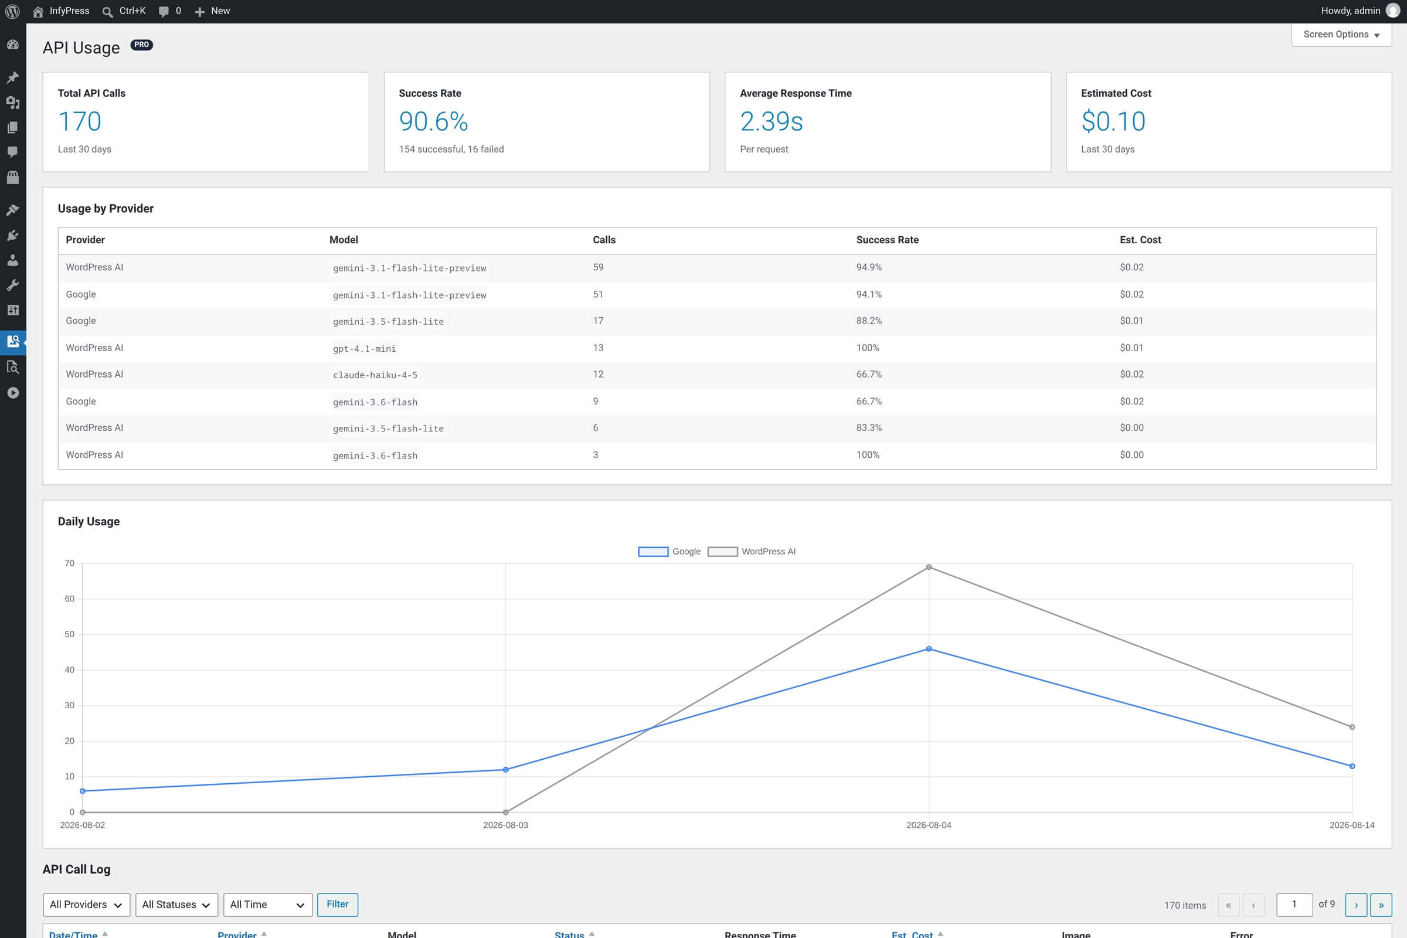Sort the call log by Provider
Viewport: 1407px width, 938px height.
click(x=242, y=934)
